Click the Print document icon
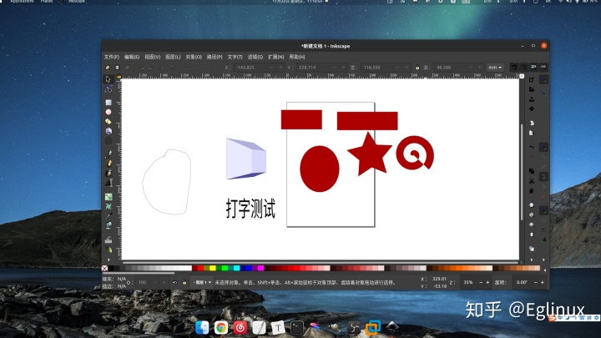Image resolution: width=601 pixels, height=338 pixels. coord(532,108)
